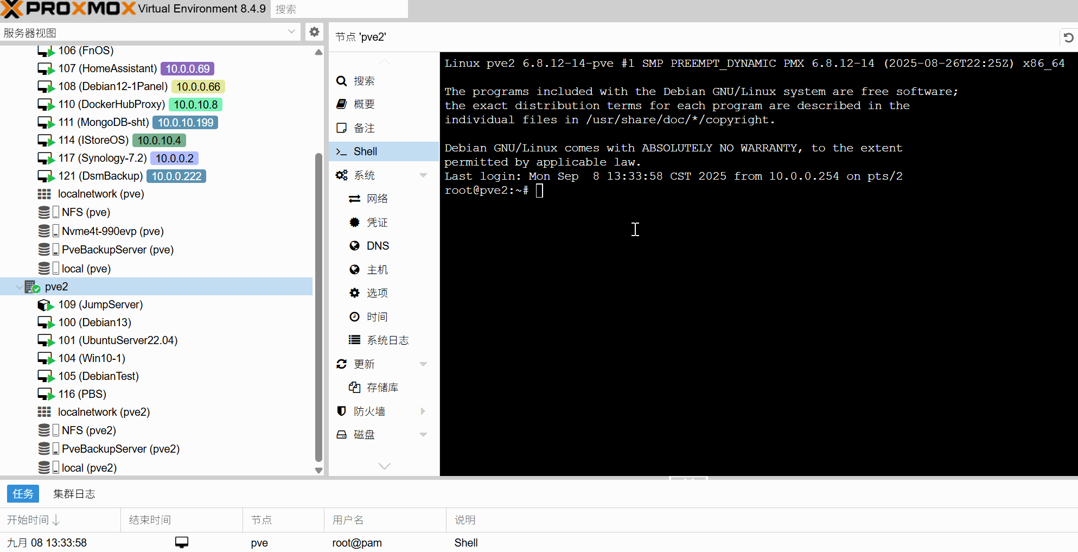This screenshot has height=552, width=1078.
Task: Click the down chevron below the node menu
Action: coord(385,466)
